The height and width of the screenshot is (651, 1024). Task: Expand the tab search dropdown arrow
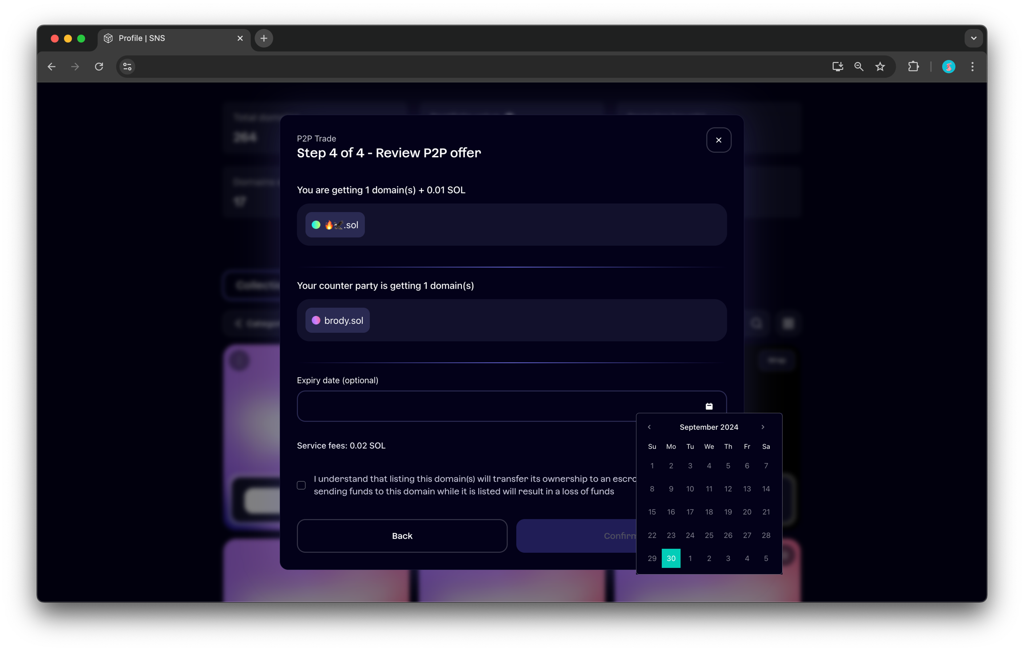pyautogui.click(x=973, y=38)
